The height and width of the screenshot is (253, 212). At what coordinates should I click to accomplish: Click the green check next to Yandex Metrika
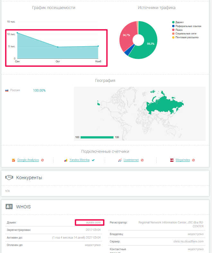pos(93,160)
